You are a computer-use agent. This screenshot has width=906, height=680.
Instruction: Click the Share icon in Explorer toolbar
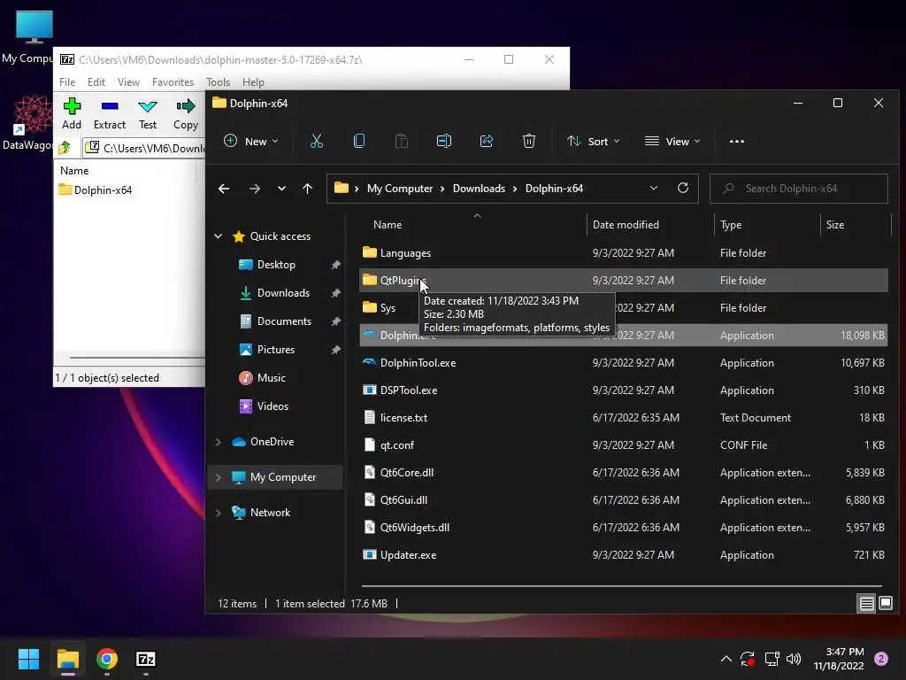[487, 141]
